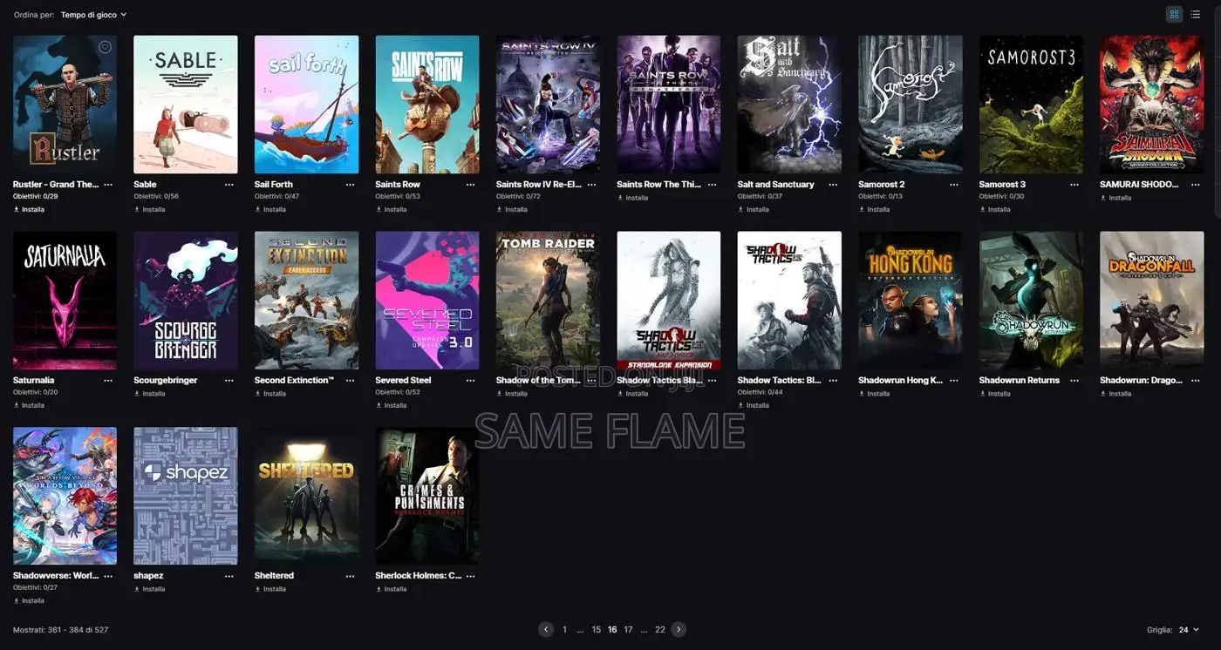Image resolution: width=1221 pixels, height=650 pixels.
Task: Click Installa under Severed Steel
Action: pyautogui.click(x=391, y=405)
